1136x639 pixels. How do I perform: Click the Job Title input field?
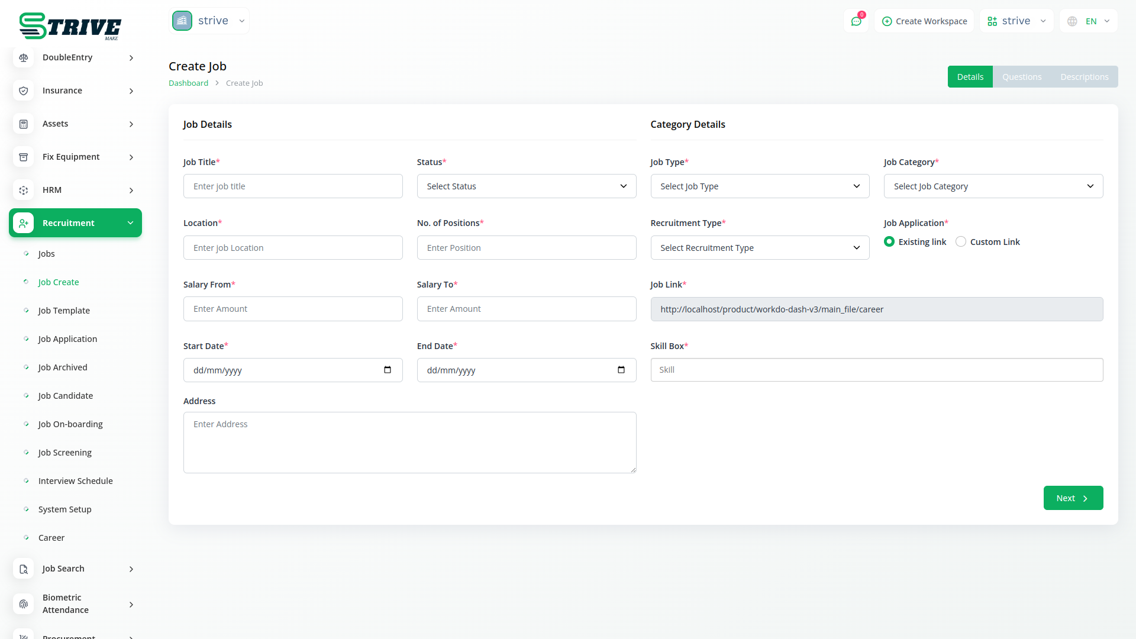click(x=293, y=186)
